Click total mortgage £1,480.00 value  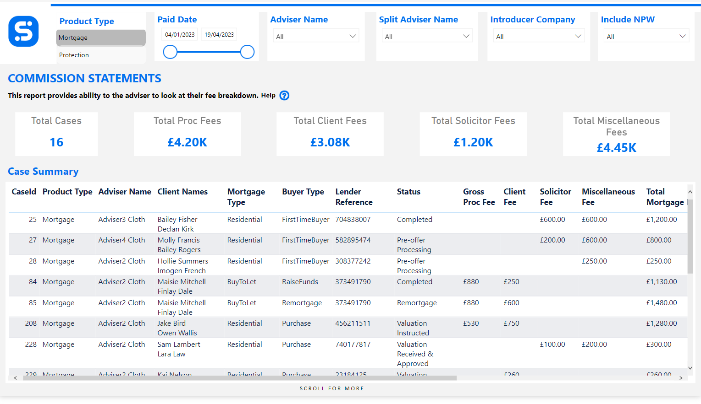[x=661, y=303]
